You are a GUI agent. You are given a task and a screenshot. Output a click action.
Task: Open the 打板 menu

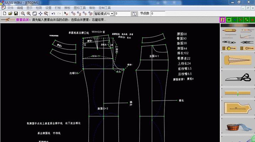point(58,8)
